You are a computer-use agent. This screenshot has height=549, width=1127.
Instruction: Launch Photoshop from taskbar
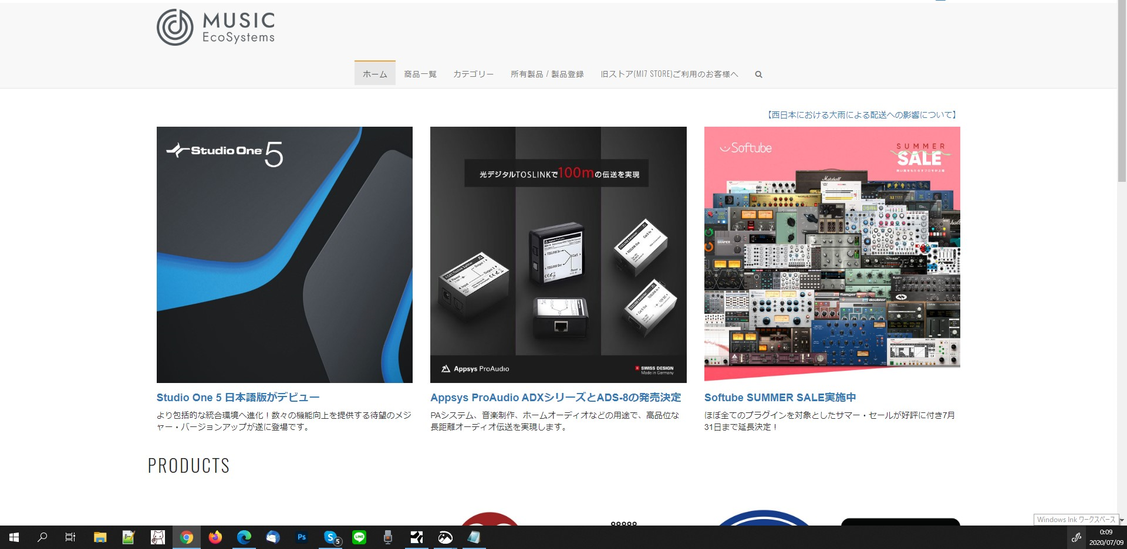click(x=302, y=537)
